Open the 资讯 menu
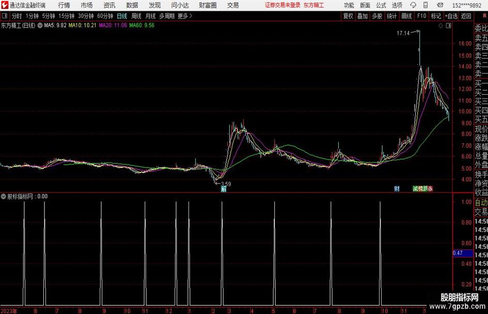The width and height of the screenshot is (488, 314). click(109, 5)
